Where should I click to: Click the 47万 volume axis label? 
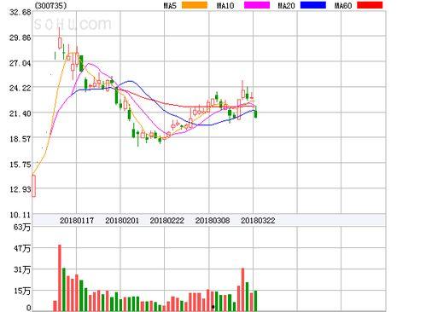[22, 248]
